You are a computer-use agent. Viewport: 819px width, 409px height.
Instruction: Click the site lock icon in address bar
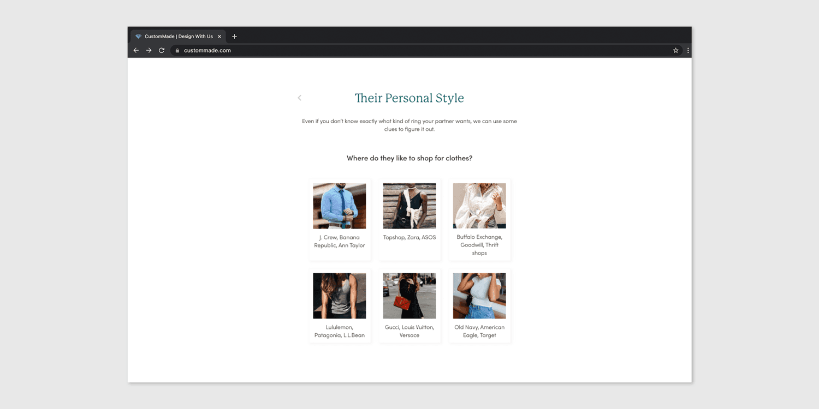(x=177, y=50)
